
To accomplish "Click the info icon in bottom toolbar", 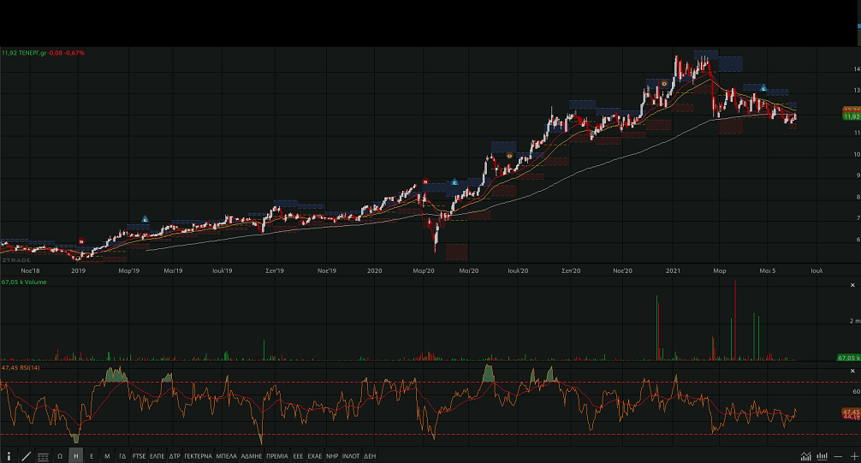I will click(9, 456).
